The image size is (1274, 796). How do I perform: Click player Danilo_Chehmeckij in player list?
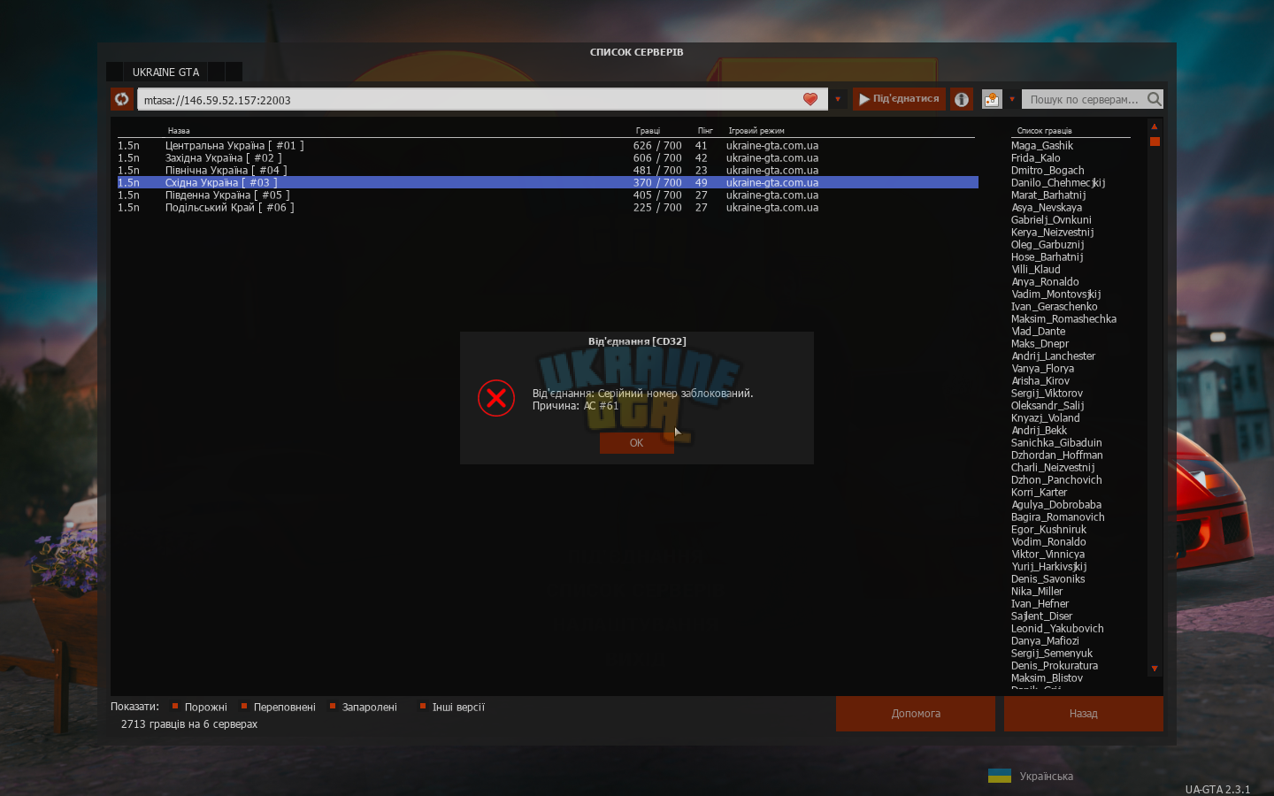[x=1058, y=182]
